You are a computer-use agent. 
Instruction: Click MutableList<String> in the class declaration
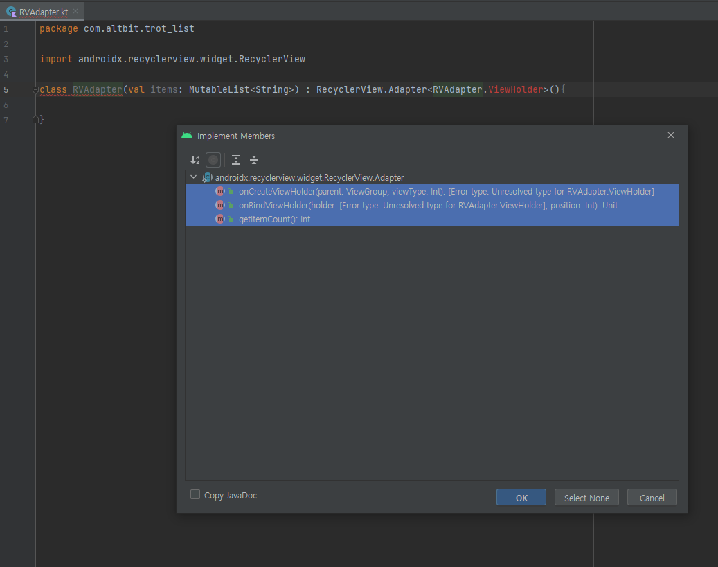pyautogui.click(x=242, y=89)
